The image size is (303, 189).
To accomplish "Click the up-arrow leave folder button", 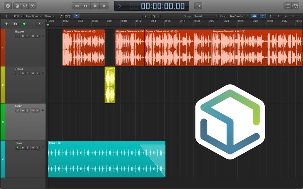I will pos(6,16).
